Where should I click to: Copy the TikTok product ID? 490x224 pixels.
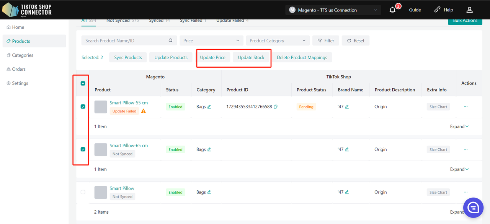click(276, 107)
